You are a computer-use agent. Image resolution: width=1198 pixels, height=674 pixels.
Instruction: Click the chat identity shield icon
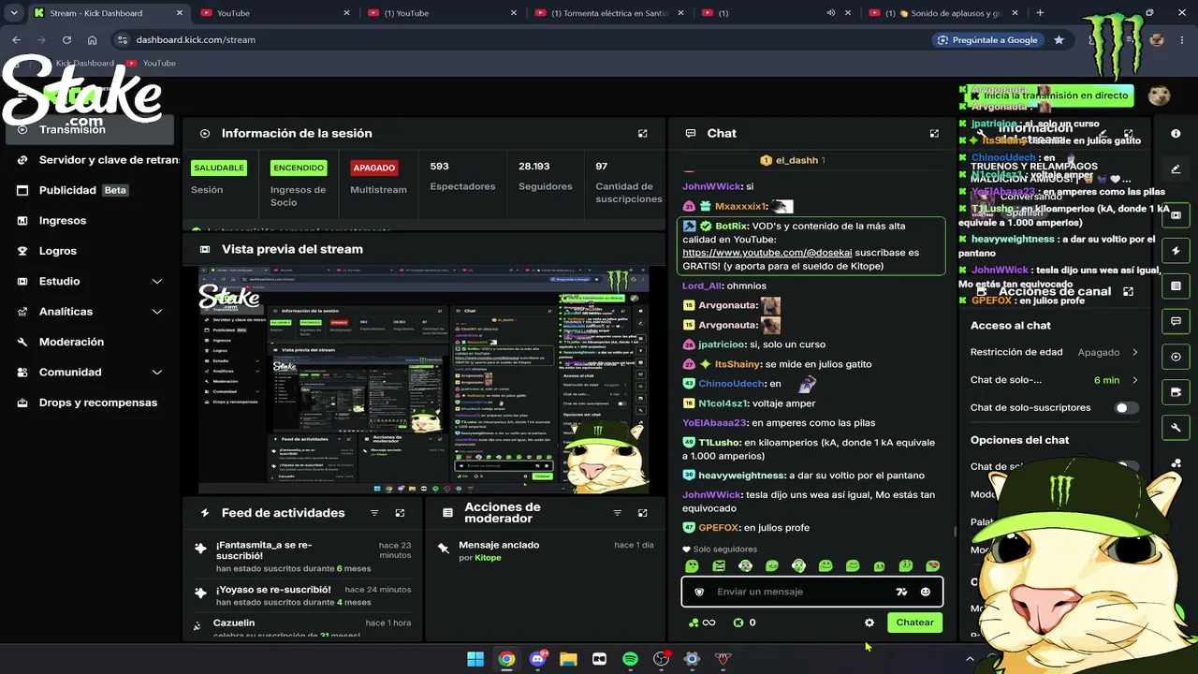(x=699, y=592)
